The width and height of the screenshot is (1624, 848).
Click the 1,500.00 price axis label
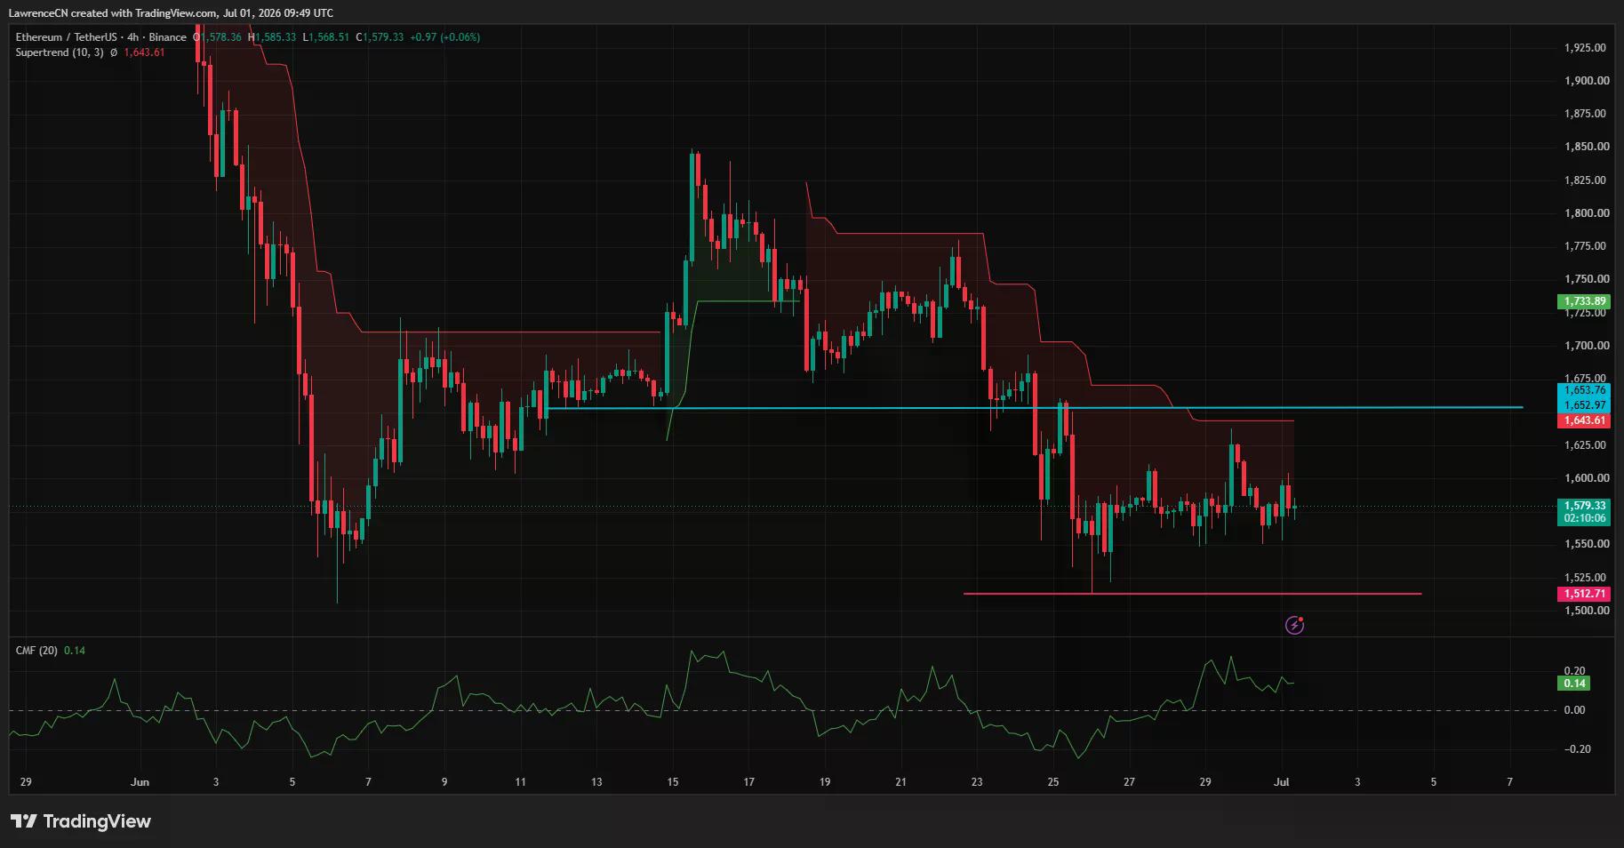tap(1587, 611)
